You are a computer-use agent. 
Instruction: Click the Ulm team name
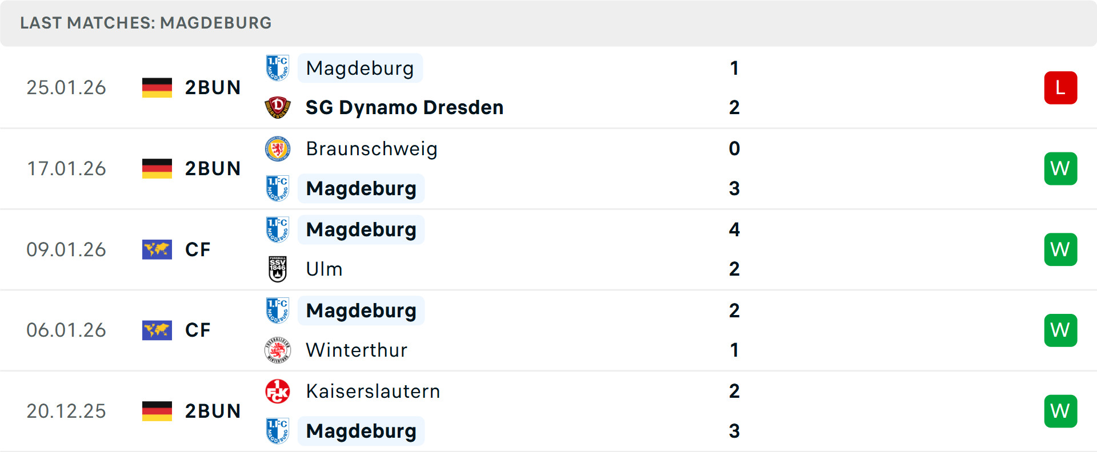point(324,269)
